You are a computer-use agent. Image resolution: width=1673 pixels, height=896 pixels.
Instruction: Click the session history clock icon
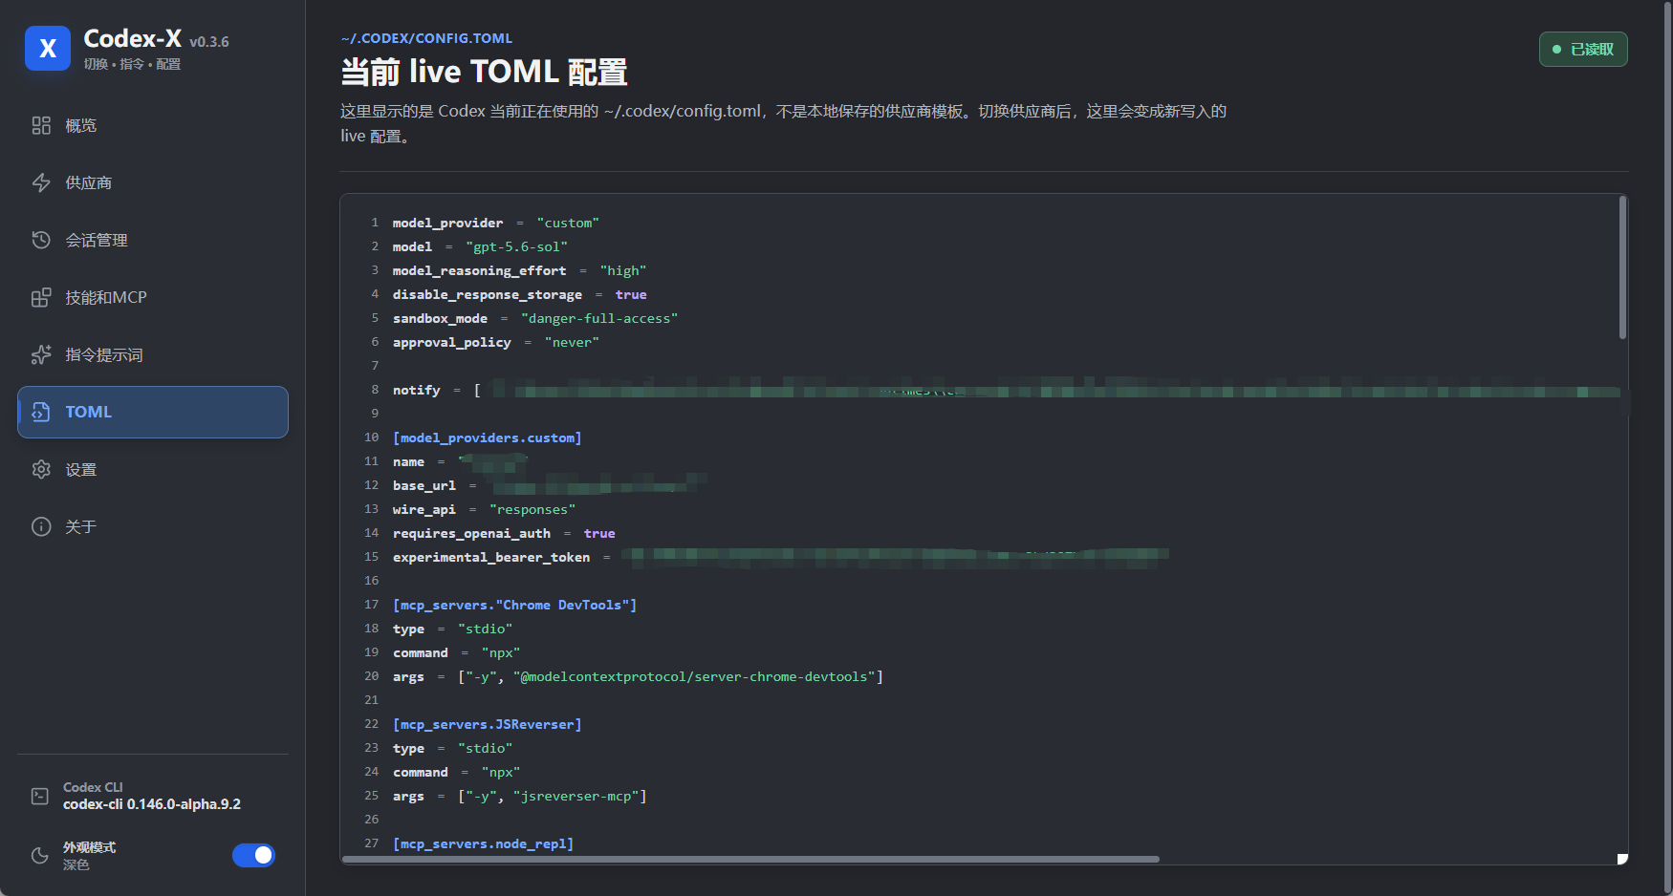pyautogui.click(x=41, y=240)
